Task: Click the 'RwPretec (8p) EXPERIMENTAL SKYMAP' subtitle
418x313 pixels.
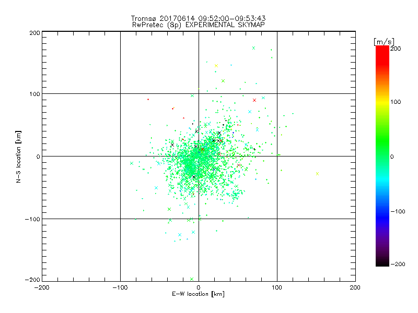Action: (x=199, y=25)
